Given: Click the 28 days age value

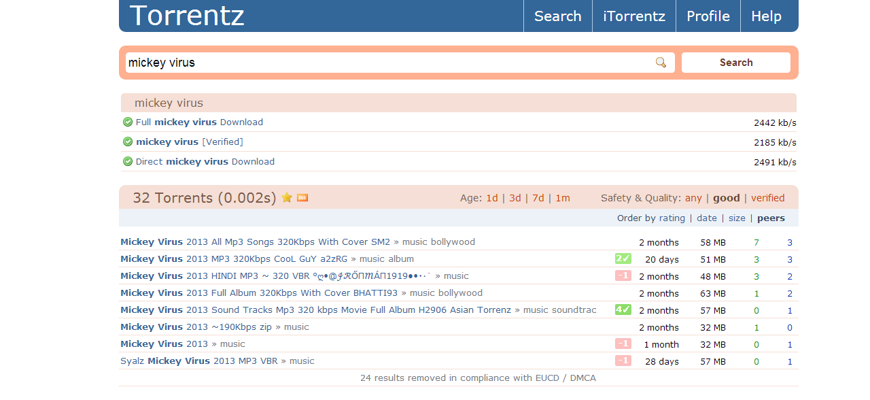Looking at the screenshot, I should point(662,361).
